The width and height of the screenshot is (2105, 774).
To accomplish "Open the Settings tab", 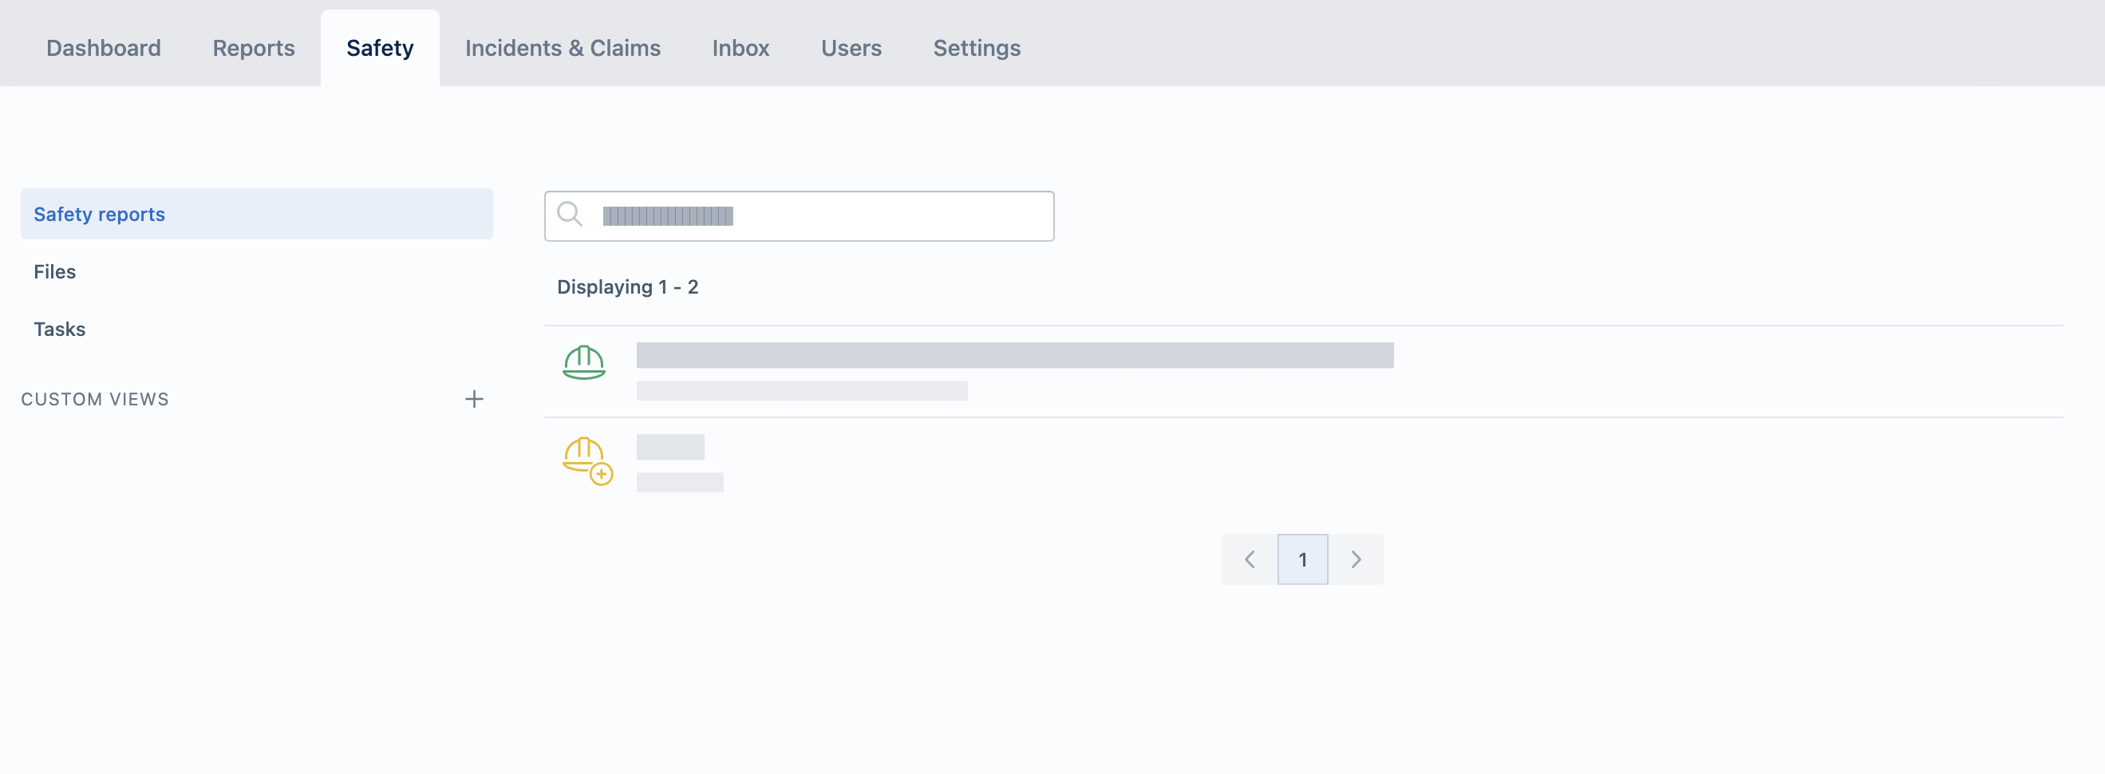I will [977, 48].
